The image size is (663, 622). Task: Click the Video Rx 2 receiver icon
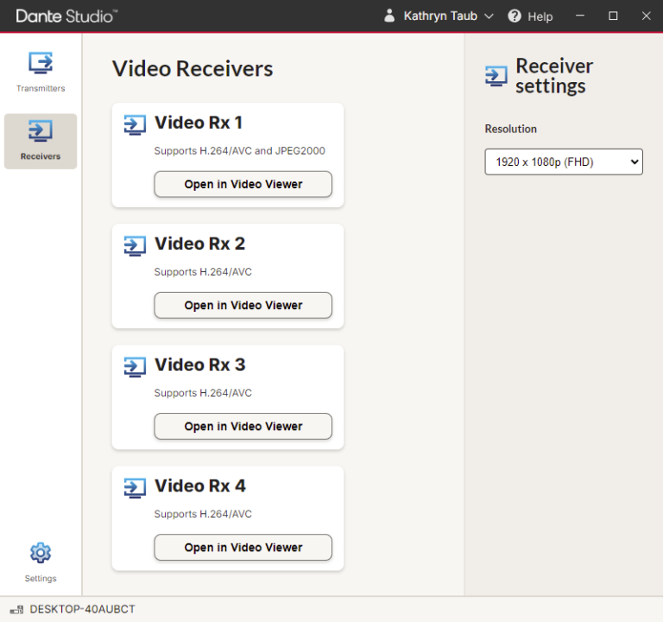[135, 245]
